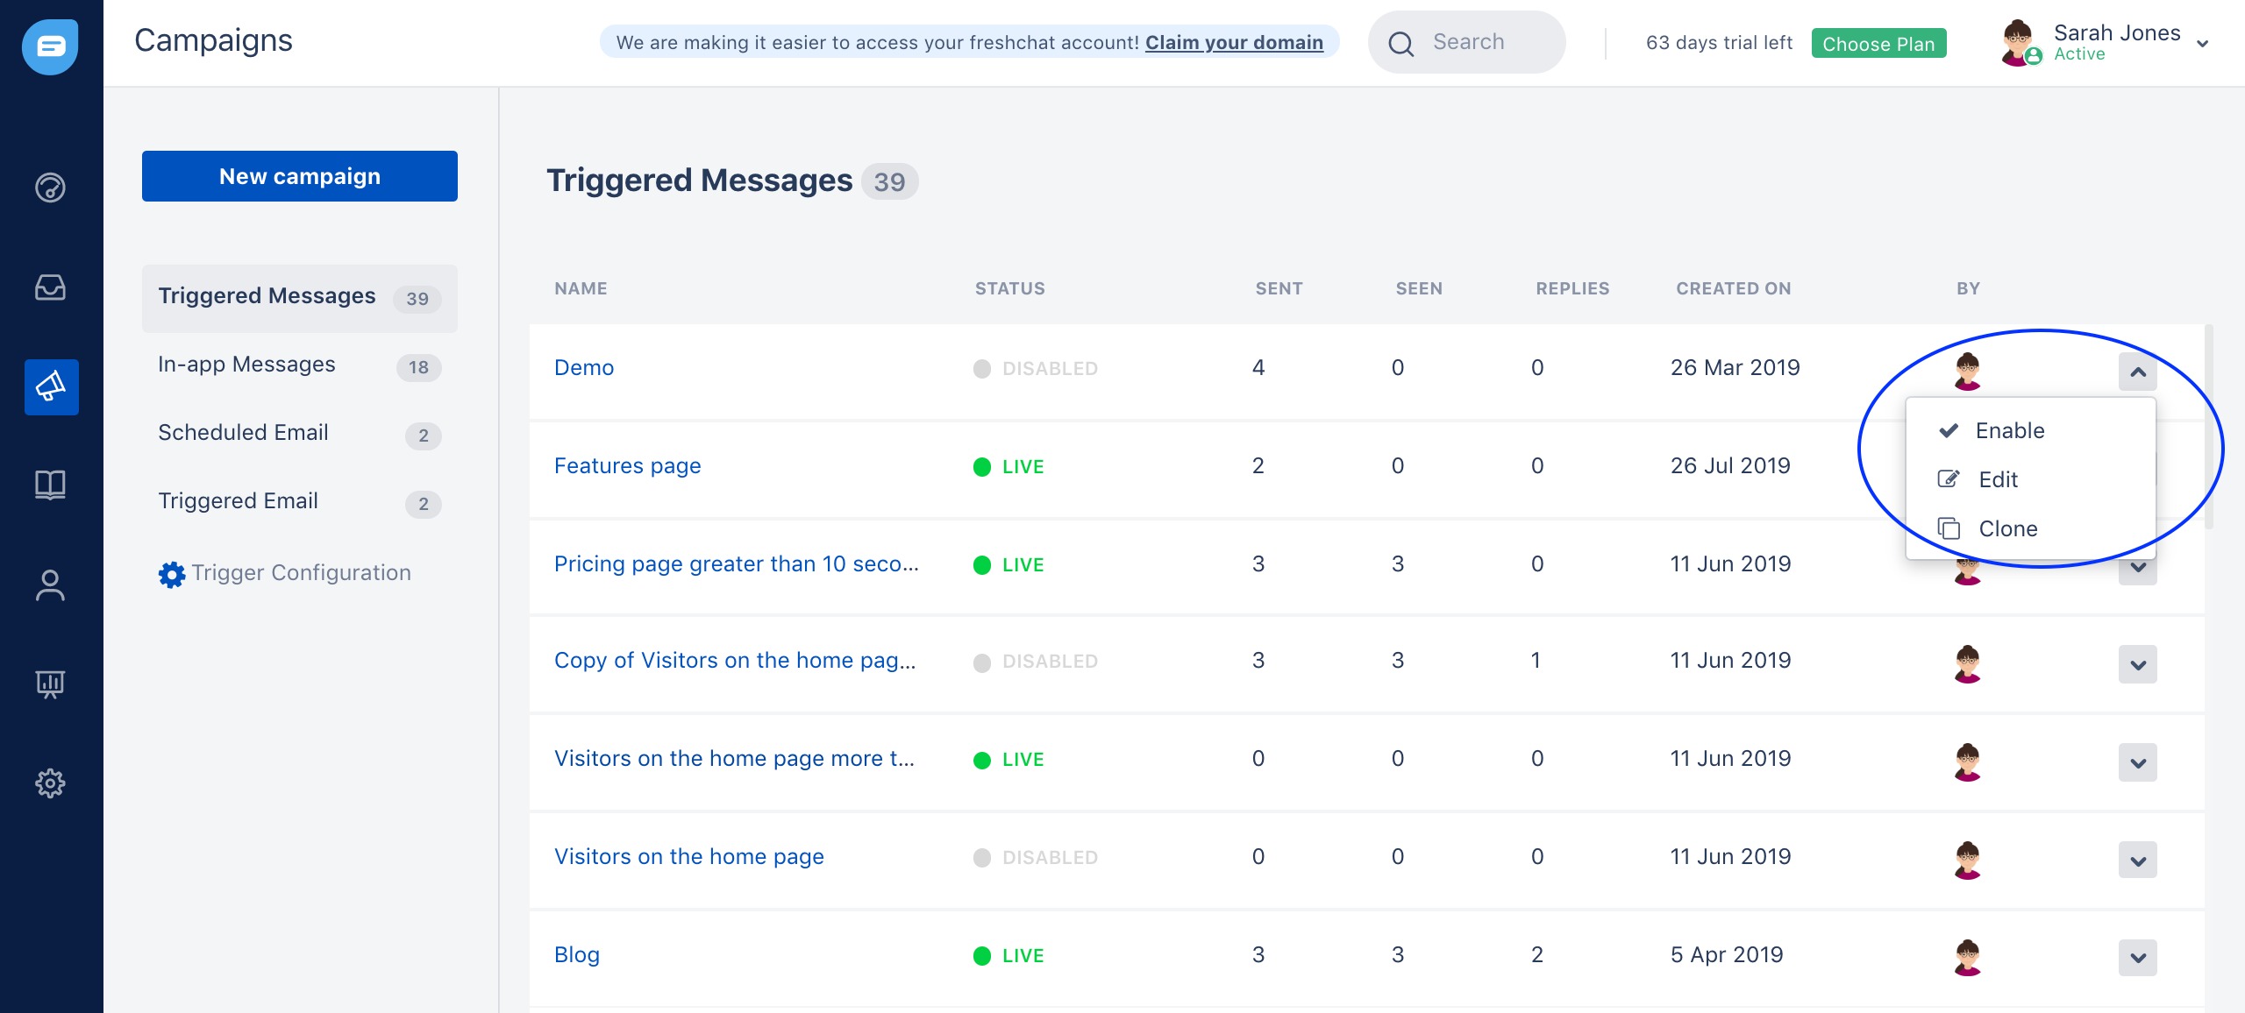This screenshot has height=1013, width=2245.
Task: Select Scheduled Email category
Action: coord(300,434)
